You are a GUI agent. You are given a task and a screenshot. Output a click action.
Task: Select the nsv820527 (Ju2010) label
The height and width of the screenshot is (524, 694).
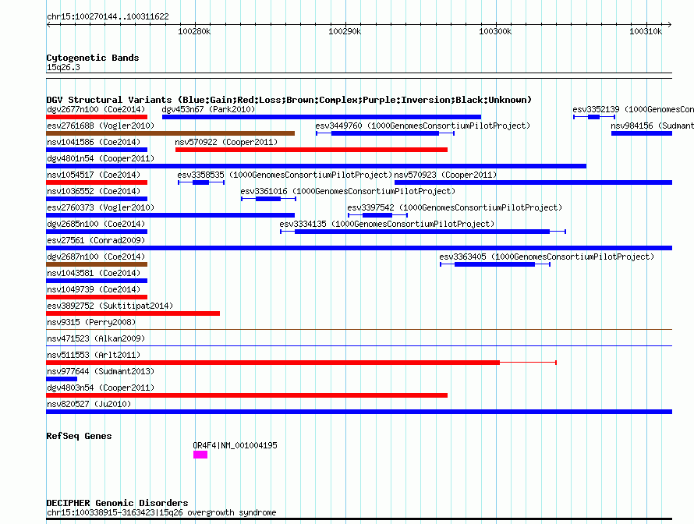[x=89, y=404]
